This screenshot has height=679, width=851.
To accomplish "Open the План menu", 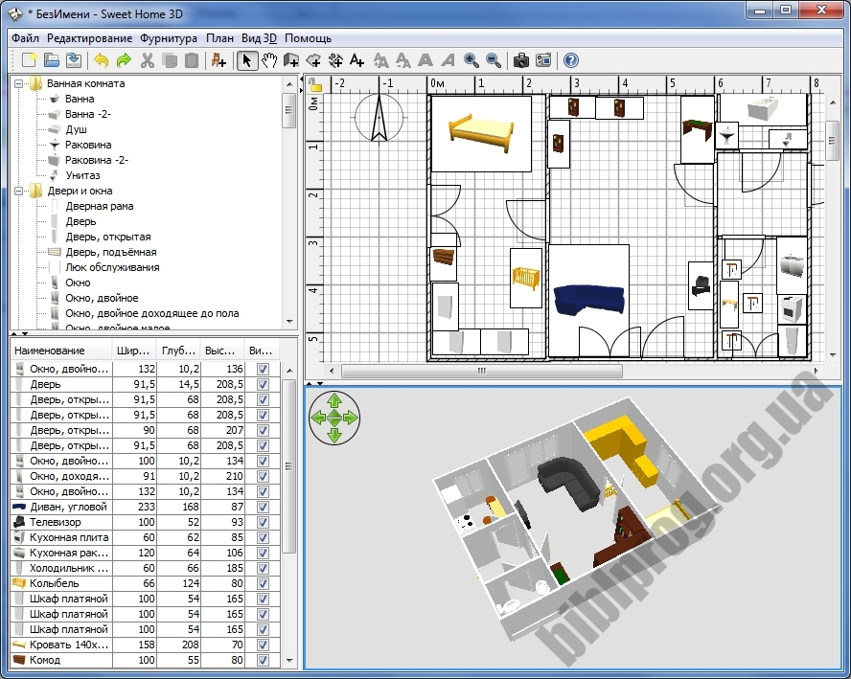I will [219, 38].
